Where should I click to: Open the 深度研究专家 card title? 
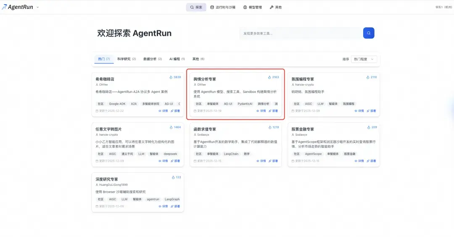pyautogui.click(x=106, y=179)
